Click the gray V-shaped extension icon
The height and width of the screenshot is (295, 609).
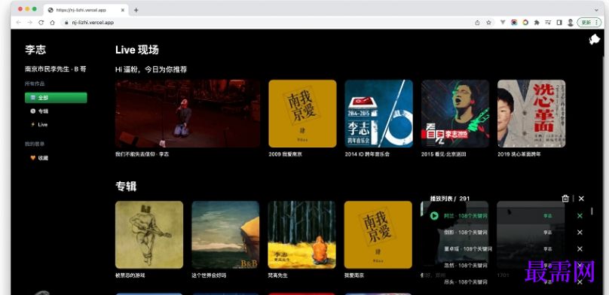[x=503, y=23]
